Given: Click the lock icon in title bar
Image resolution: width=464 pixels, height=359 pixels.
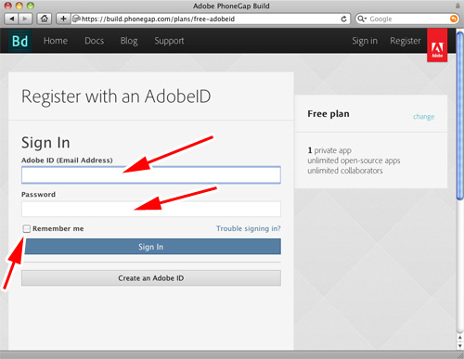Looking at the screenshot, I should tap(458, 6).
